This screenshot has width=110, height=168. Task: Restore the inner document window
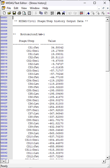pos(103,8)
